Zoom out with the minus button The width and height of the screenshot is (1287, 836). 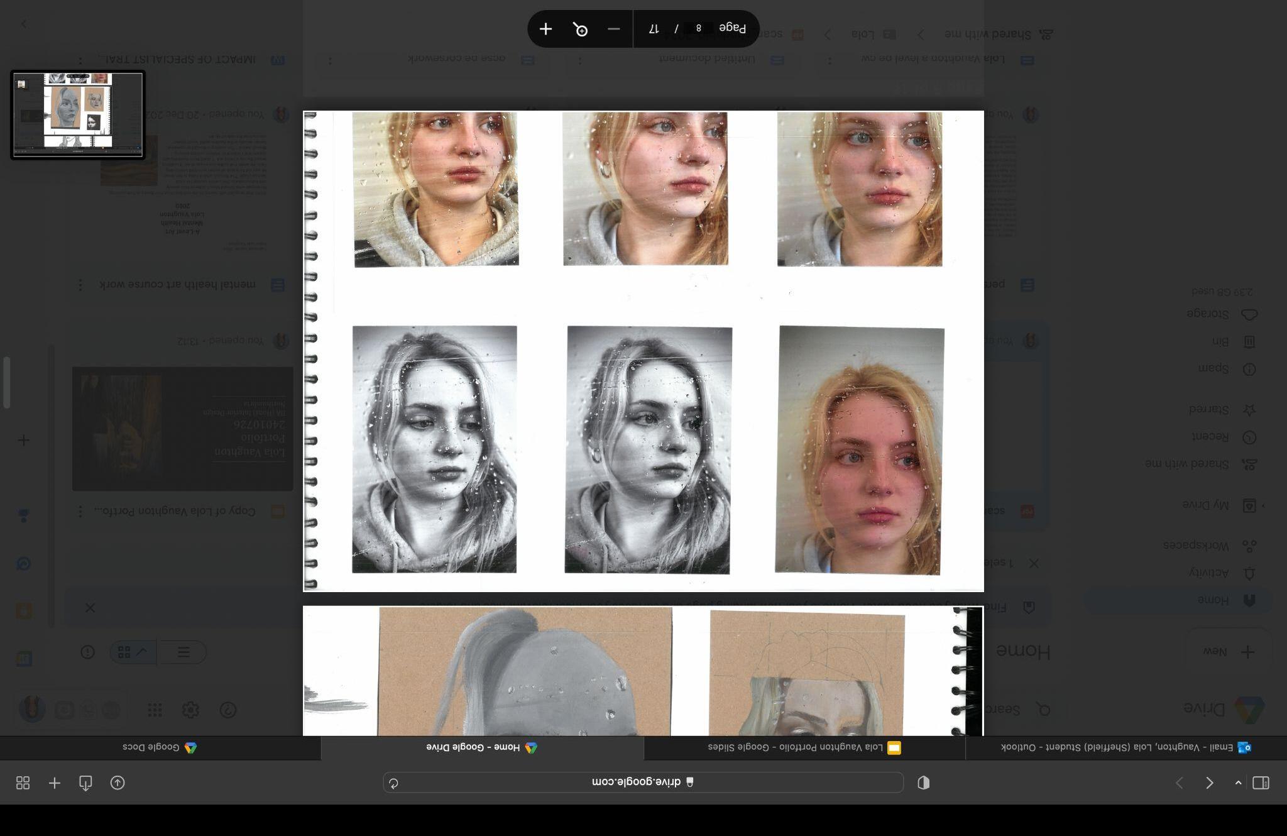pos(614,29)
